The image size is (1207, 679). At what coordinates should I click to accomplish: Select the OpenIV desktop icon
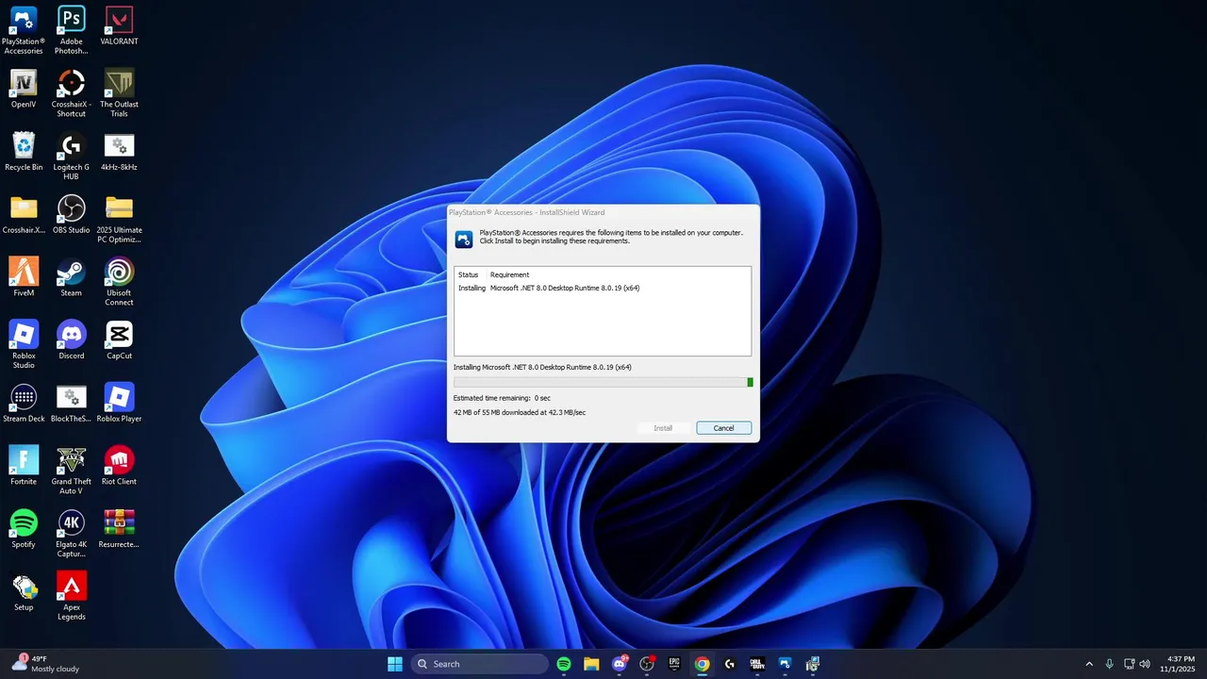(24, 89)
